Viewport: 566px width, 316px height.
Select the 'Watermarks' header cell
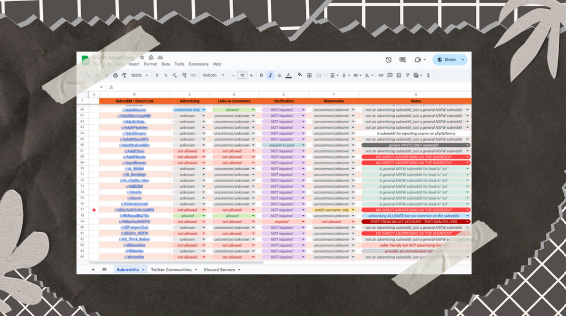click(334, 101)
